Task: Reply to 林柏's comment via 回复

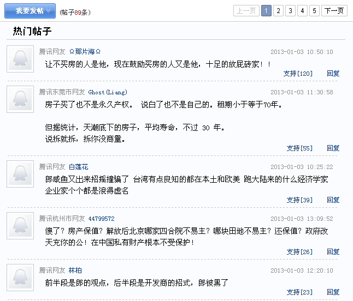Action: [333, 292]
